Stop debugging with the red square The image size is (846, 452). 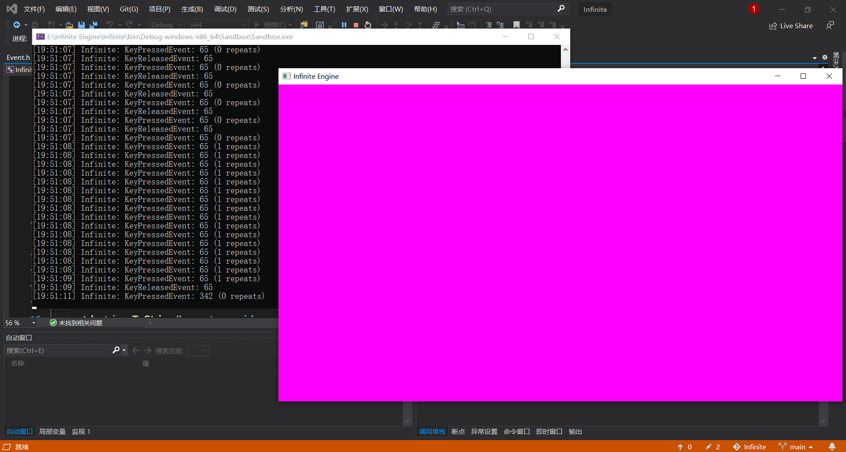click(x=356, y=25)
